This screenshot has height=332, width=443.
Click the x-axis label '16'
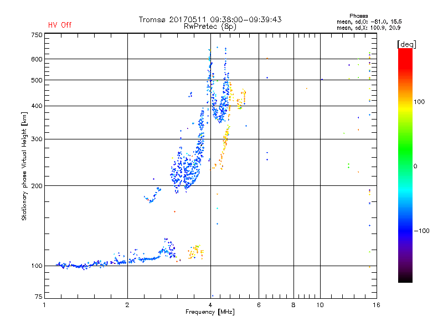point(377,305)
